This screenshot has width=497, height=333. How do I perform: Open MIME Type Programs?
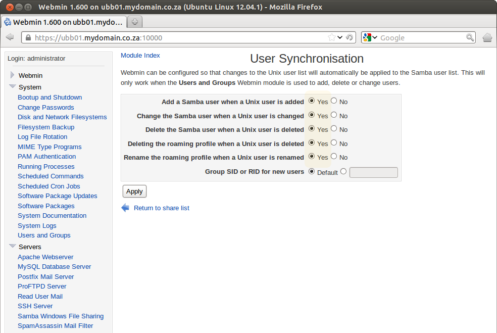(x=49, y=147)
